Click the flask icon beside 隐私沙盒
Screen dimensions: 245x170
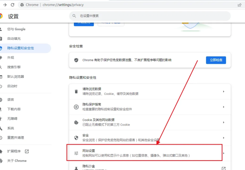click(x=76, y=168)
